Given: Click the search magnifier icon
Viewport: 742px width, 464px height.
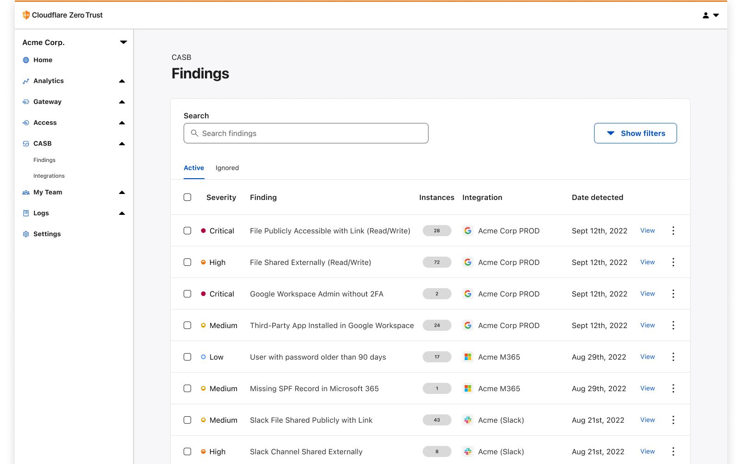Looking at the screenshot, I should pos(195,133).
